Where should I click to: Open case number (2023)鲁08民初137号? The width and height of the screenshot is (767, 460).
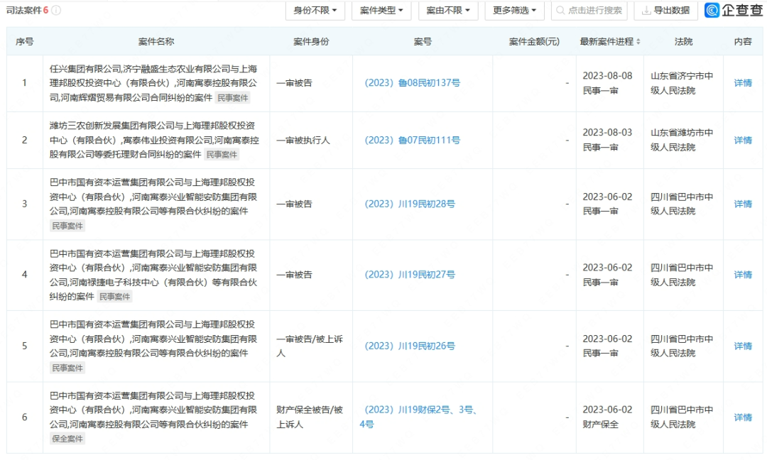tap(413, 83)
